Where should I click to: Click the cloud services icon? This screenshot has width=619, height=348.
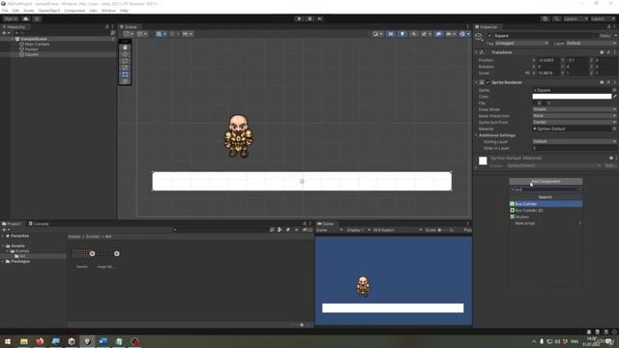coord(26,18)
